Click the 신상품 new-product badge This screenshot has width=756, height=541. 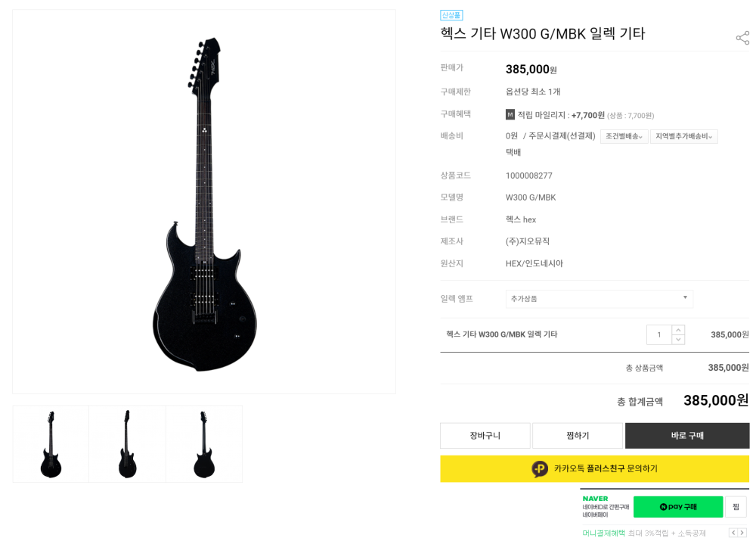[451, 15]
